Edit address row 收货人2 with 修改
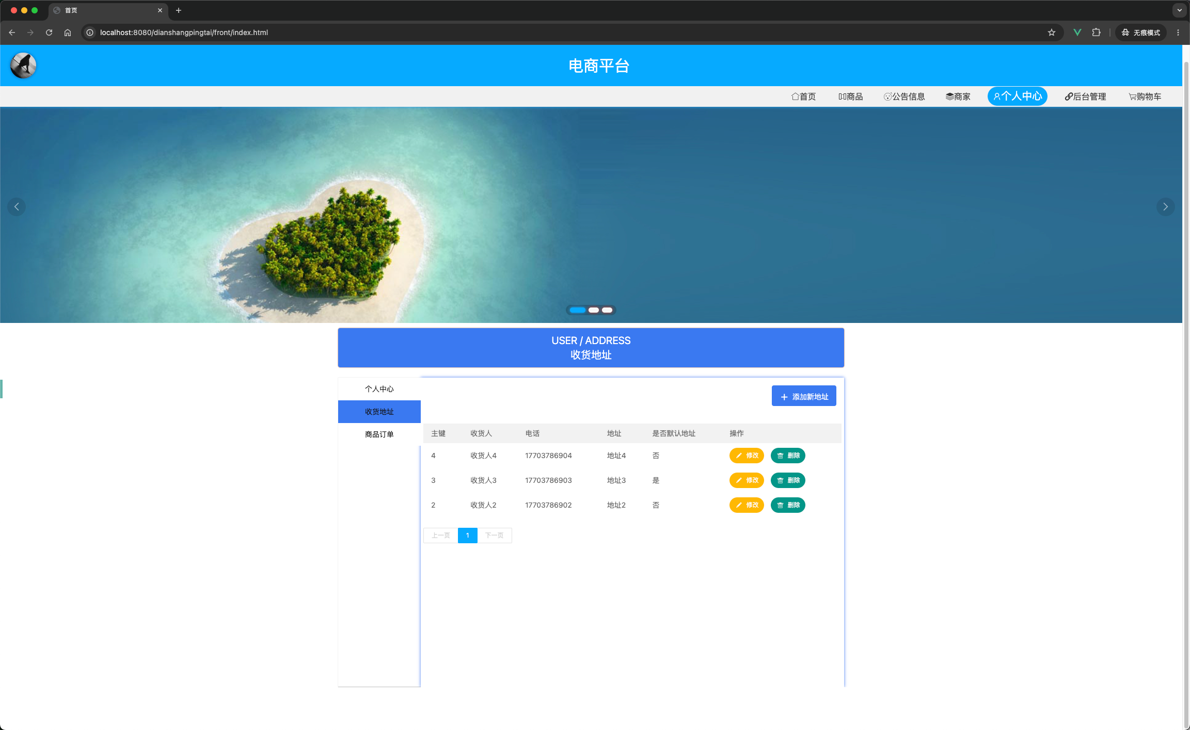The width and height of the screenshot is (1190, 730). click(747, 505)
